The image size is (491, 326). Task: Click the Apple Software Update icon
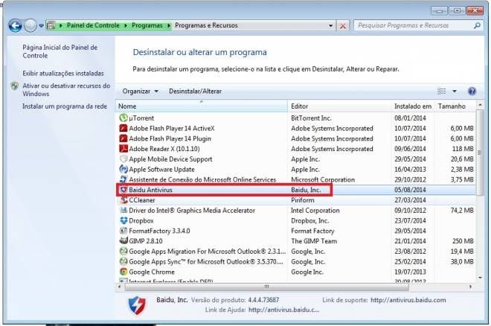123,170
